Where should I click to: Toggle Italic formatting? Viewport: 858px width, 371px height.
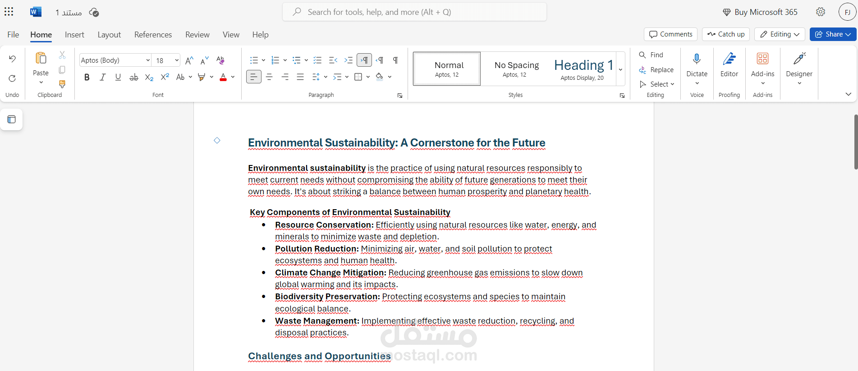click(x=102, y=77)
